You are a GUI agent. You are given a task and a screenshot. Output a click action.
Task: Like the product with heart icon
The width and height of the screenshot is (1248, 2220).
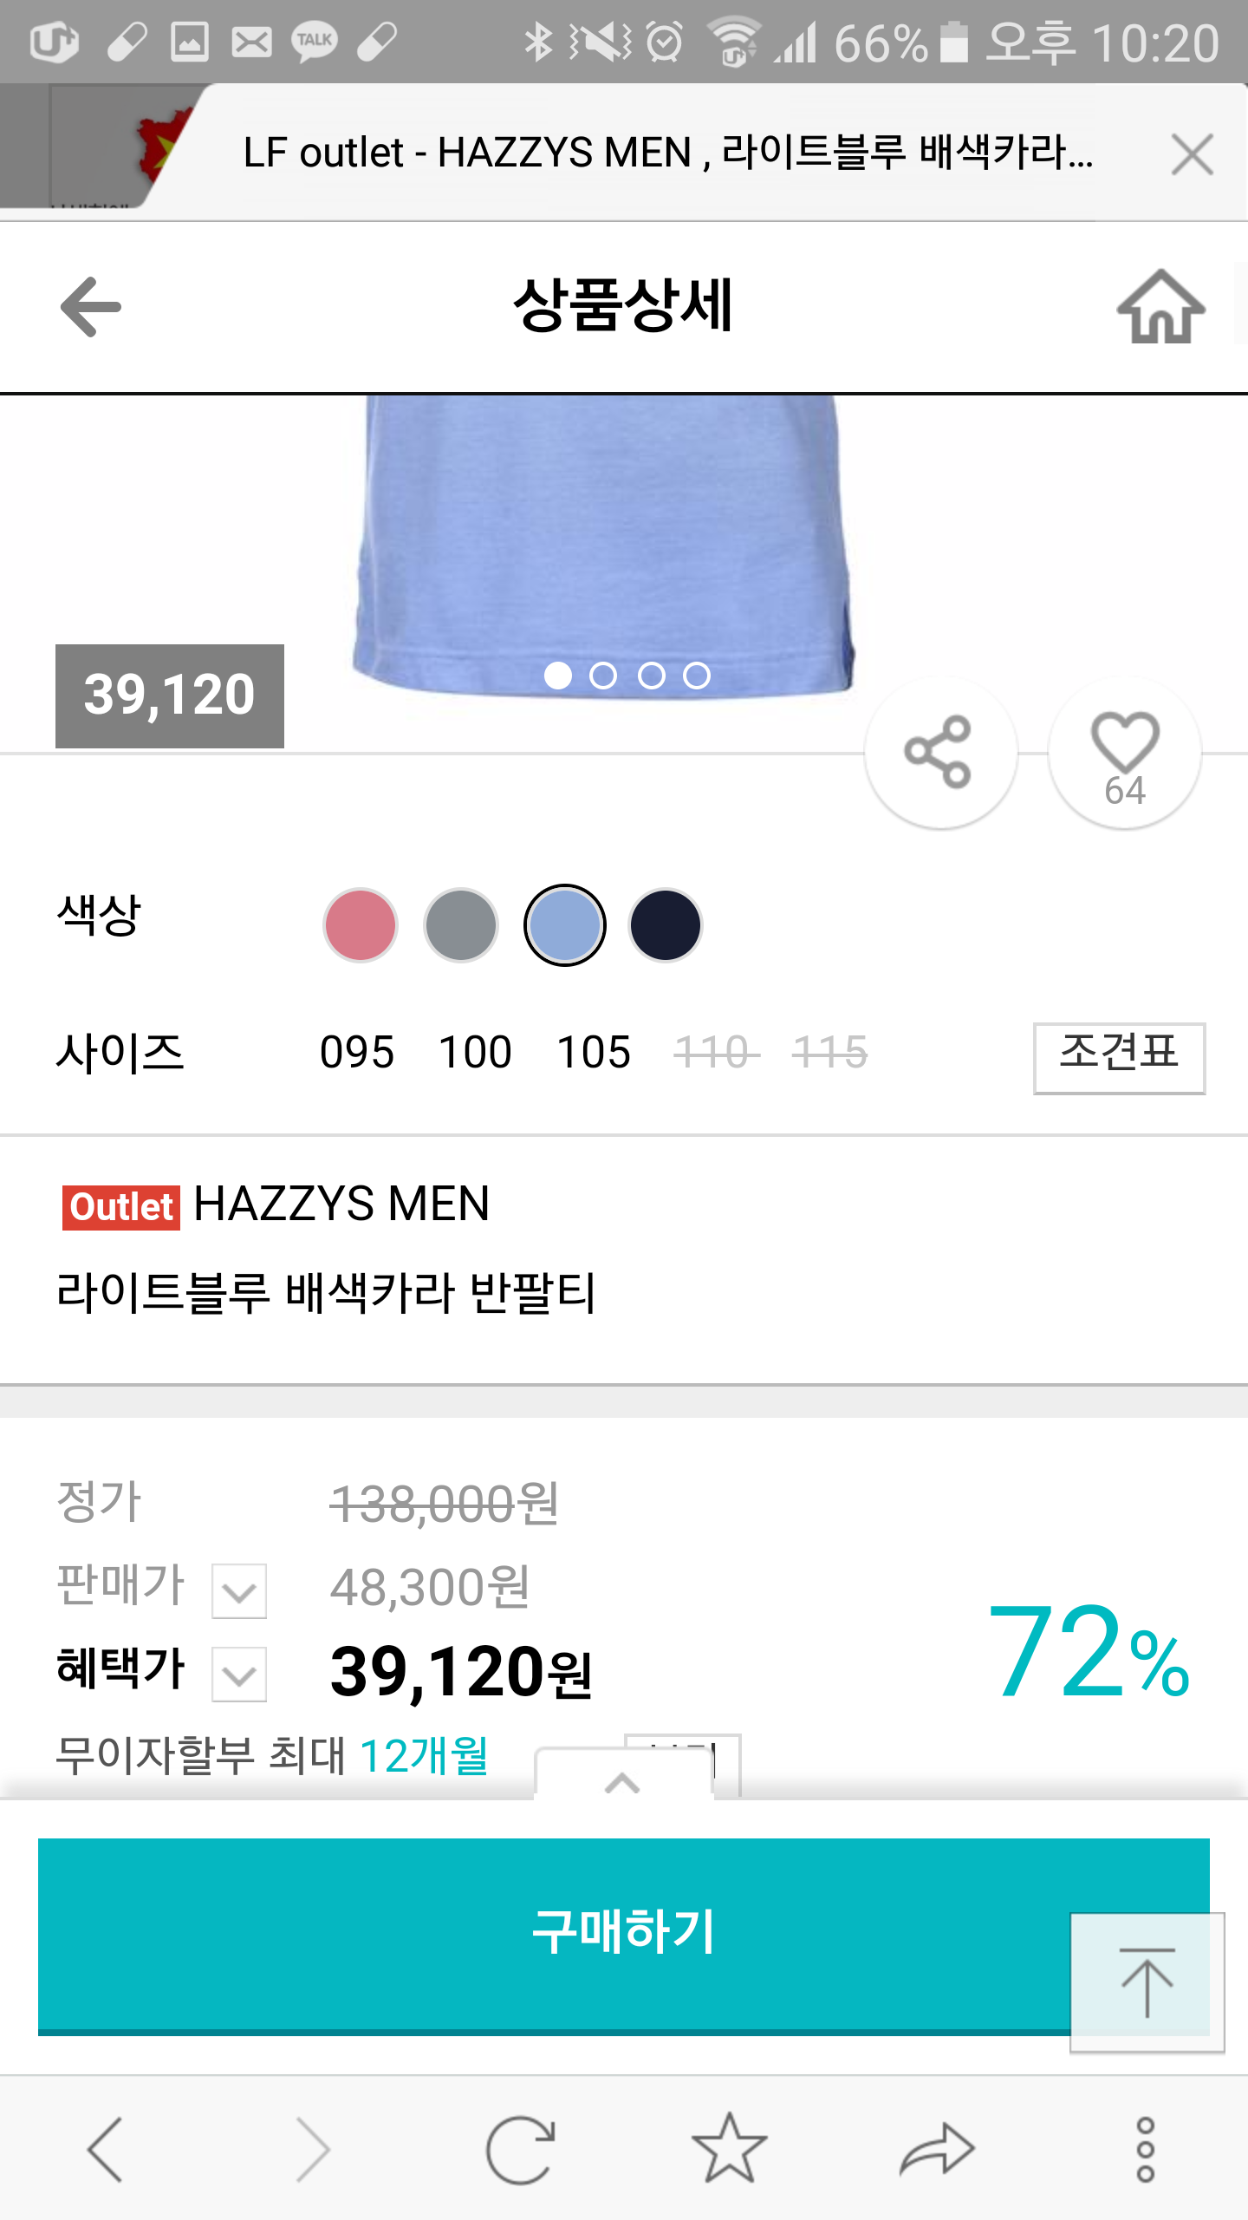click(1124, 752)
